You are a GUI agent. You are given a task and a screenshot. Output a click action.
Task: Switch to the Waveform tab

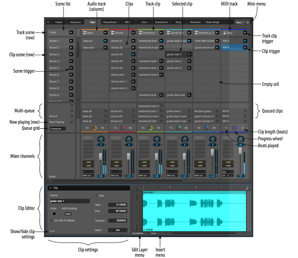(x=195, y=22)
